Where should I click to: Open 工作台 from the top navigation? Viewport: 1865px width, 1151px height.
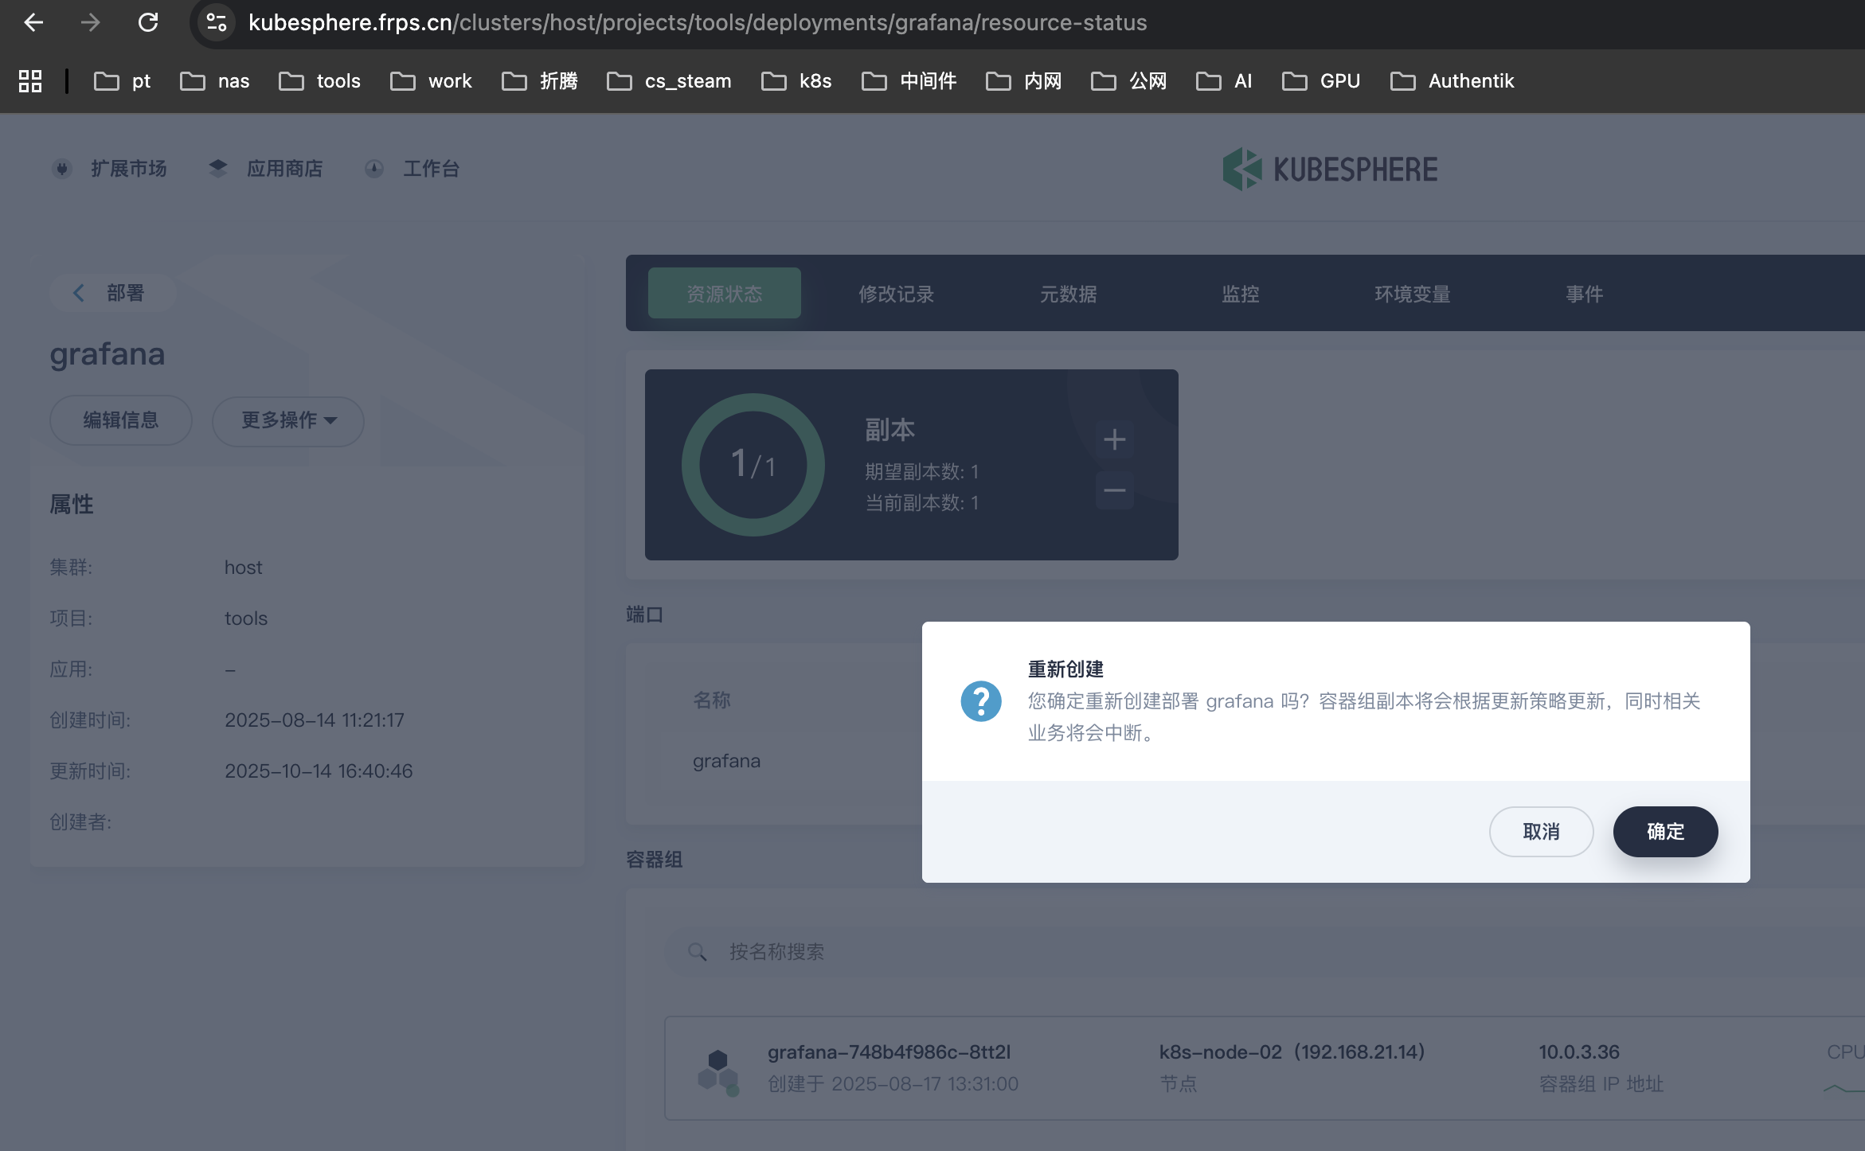point(431,169)
